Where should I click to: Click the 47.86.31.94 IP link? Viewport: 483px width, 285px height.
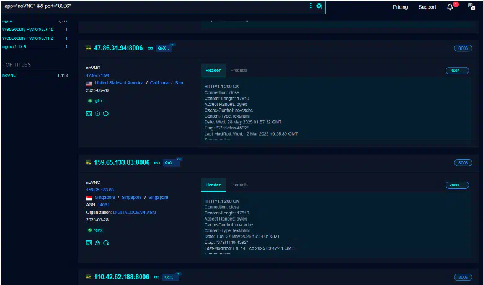[x=97, y=76]
